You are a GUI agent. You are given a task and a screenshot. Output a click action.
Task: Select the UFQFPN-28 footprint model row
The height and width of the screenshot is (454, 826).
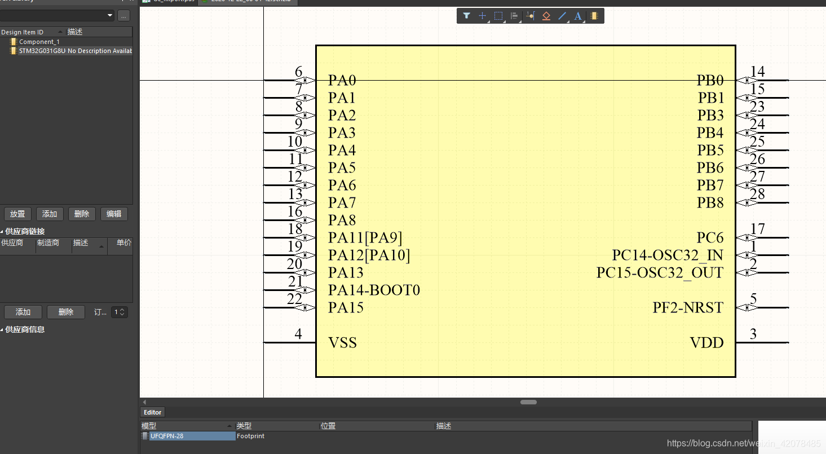click(188, 436)
